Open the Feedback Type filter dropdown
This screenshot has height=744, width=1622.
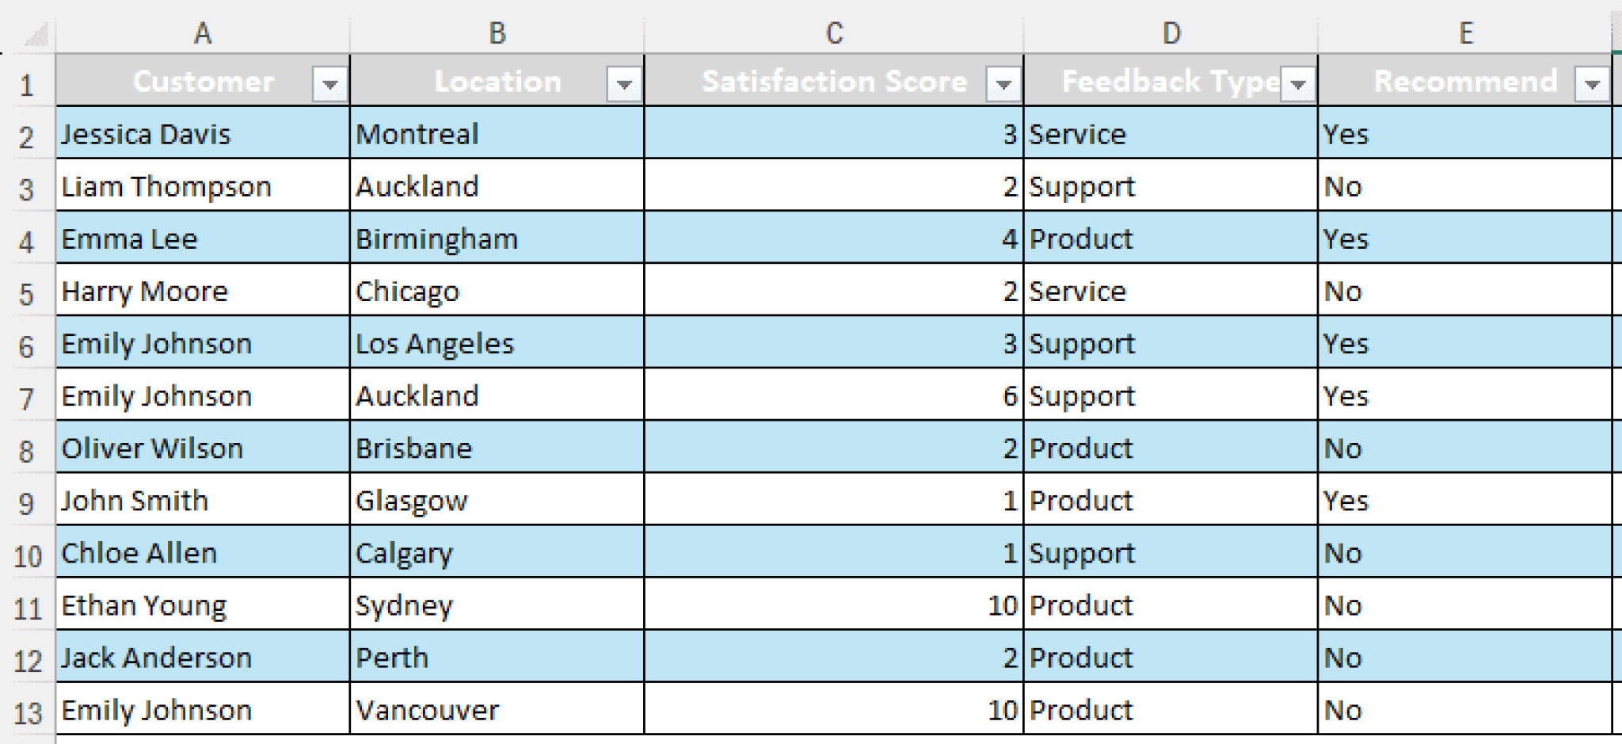coord(1298,82)
